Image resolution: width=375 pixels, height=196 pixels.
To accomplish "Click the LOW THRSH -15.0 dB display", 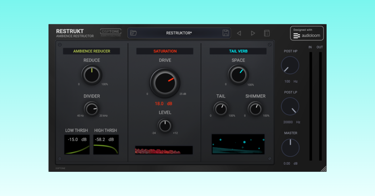I will pos(77,145).
